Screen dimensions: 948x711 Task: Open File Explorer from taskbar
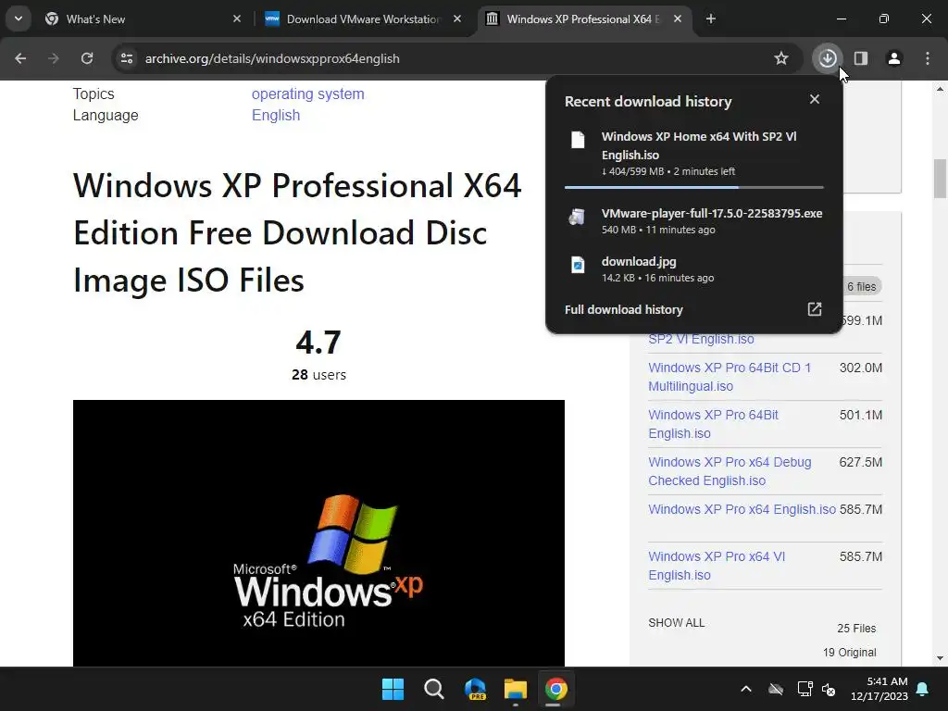(x=516, y=689)
